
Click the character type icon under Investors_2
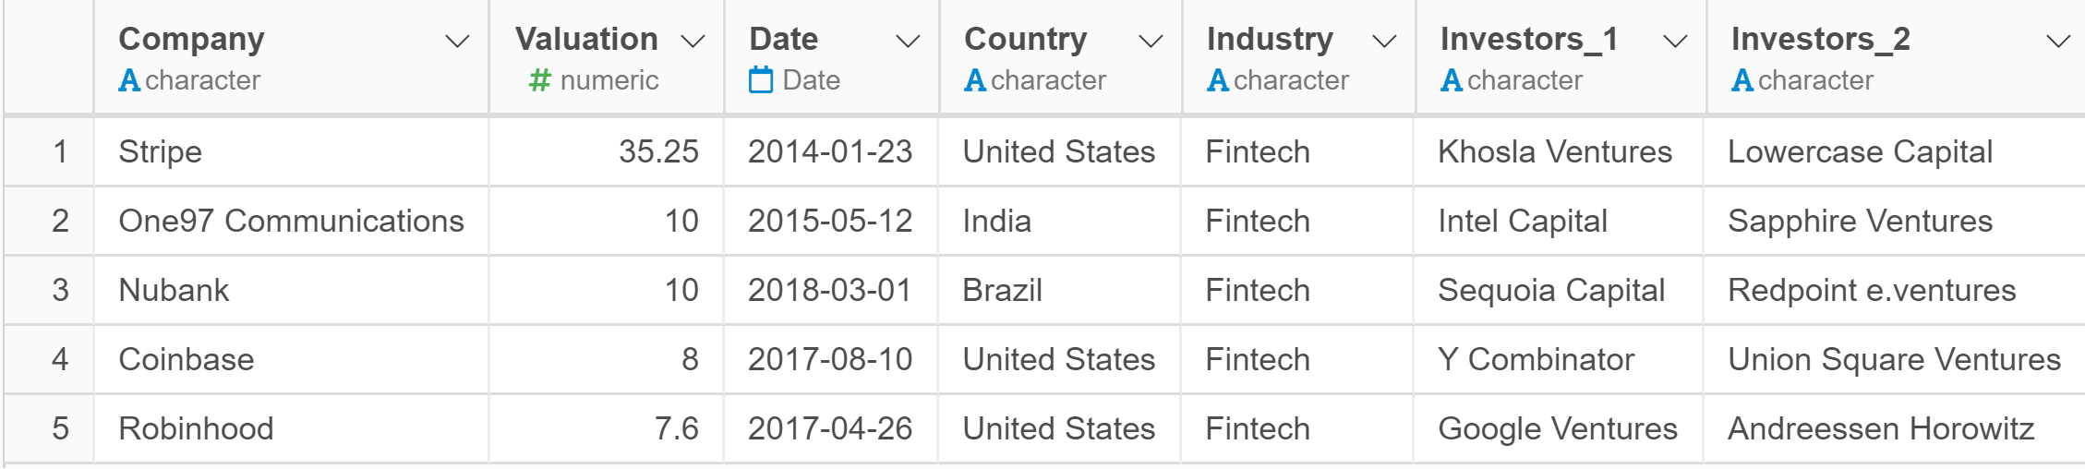click(1742, 81)
